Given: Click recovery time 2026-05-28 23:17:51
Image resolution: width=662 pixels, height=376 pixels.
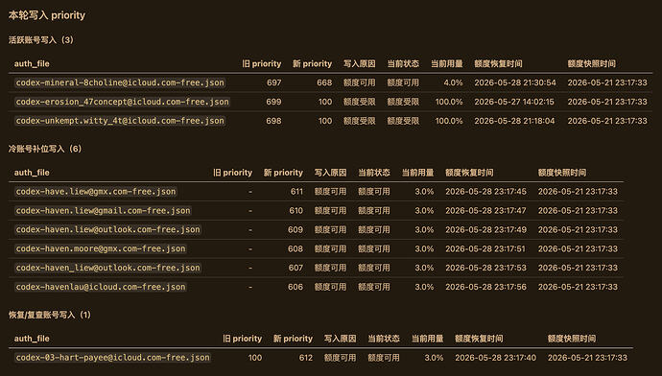Looking at the screenshot, I should pos(485,248).
